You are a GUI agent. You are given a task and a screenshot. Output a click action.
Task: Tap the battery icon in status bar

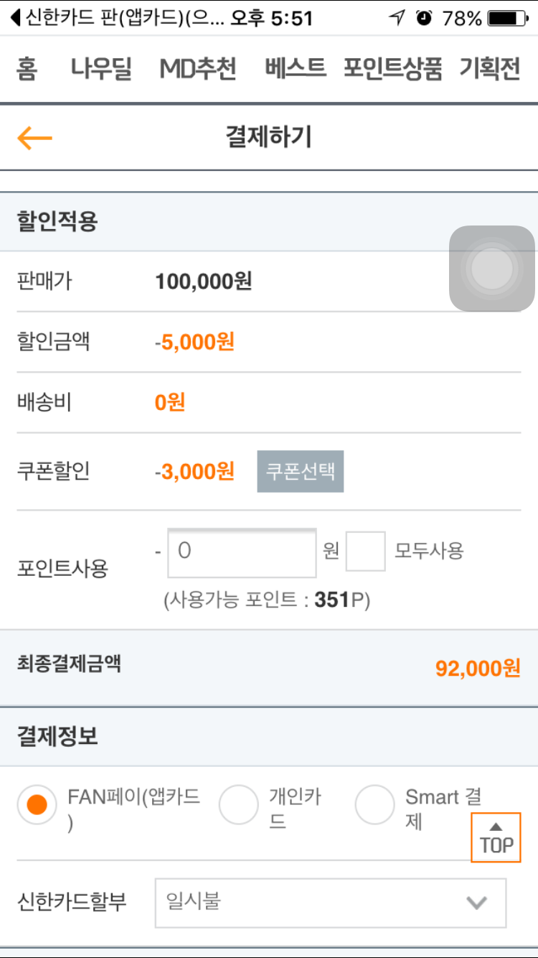[507, 17]
